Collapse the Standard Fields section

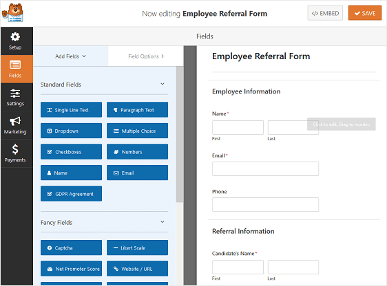[162, 84]
